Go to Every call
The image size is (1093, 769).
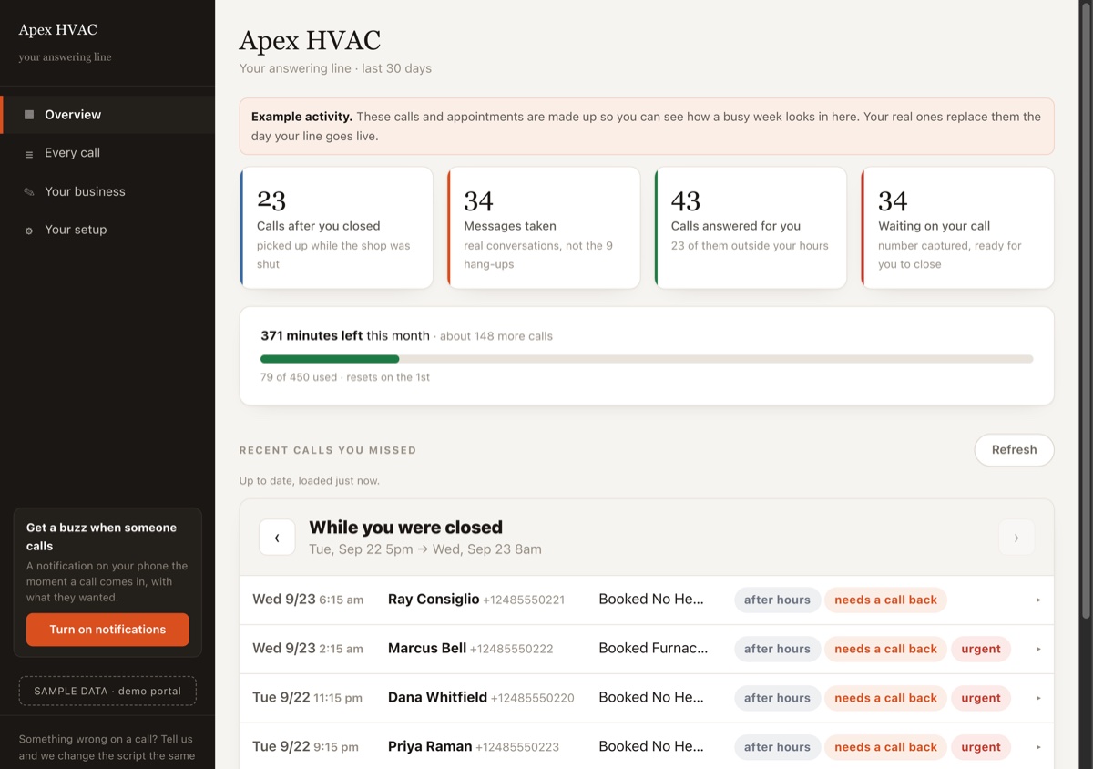(x=107, y=153)
